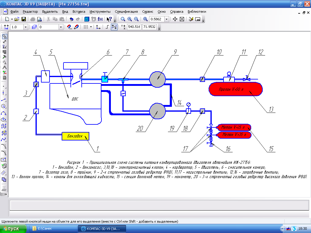Select the pan view tool
This screenshot has width=311, height=233.
click(x=175, y=19)
